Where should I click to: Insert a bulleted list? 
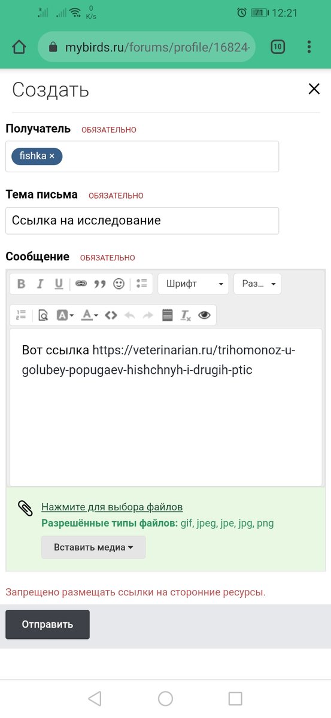[142, 284]
